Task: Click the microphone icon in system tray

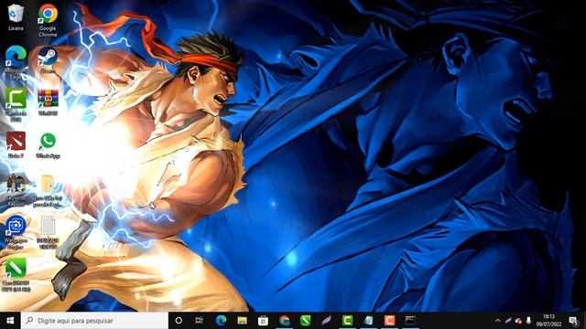Action: coord(528,321)
